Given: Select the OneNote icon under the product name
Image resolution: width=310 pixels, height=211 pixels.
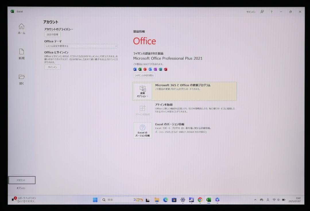Looking at the screenshot, I should [155, 69].
